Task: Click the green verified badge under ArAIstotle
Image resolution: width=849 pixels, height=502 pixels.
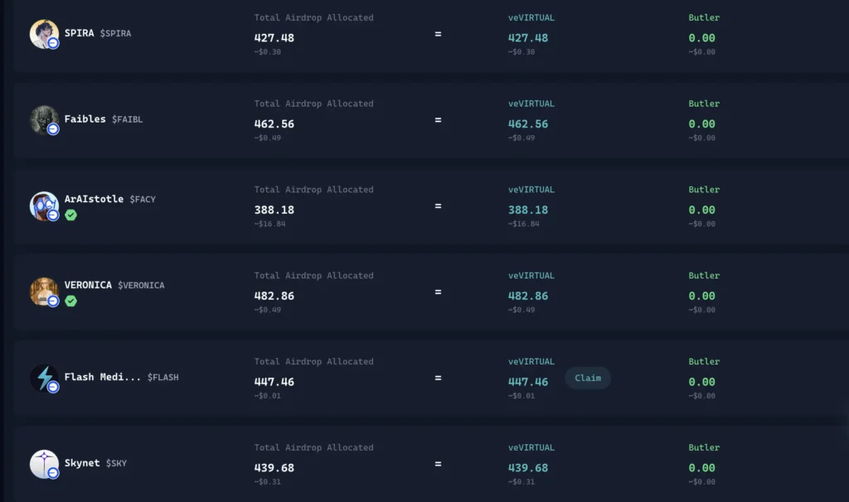Action: (x=71, y=215)
